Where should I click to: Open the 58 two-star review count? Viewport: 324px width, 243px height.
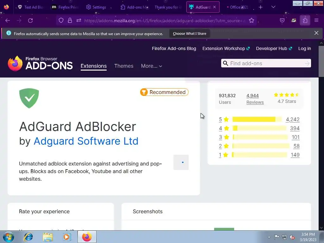coord(296,146)
